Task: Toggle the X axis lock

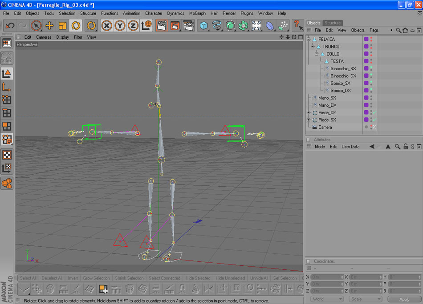Action: pyautogui.click(x=106, y=26)
